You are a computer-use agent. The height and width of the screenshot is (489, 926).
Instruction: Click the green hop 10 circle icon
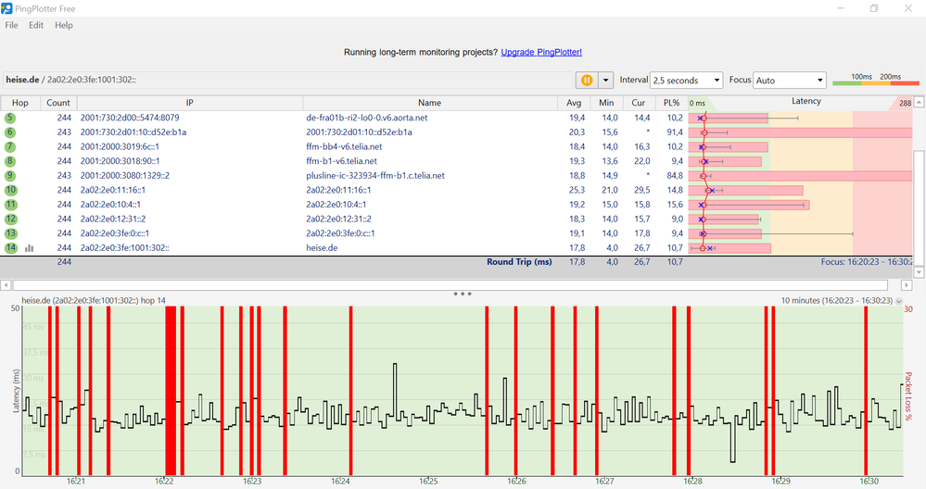(x=11, y=190)
